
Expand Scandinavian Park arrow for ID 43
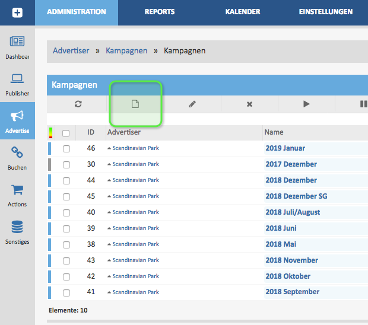(109, 260)
